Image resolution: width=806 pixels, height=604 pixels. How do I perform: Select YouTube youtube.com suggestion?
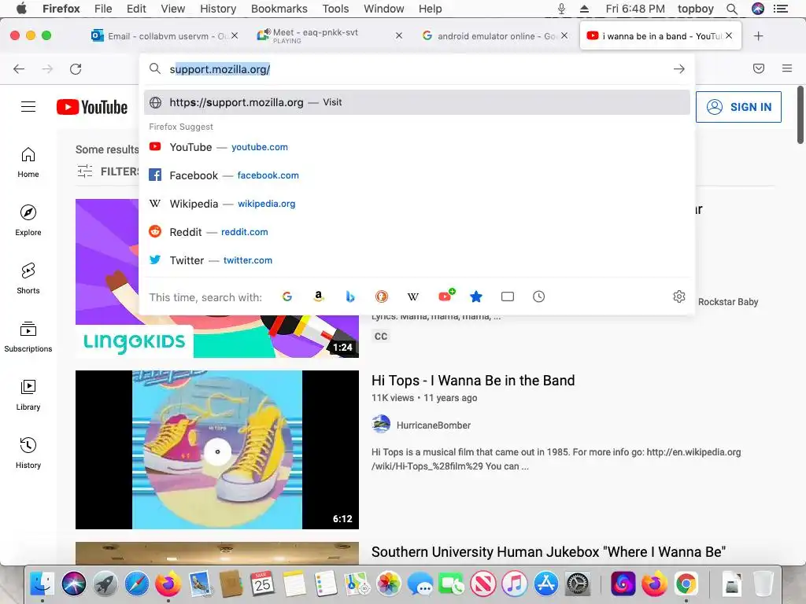pos(417,147)
